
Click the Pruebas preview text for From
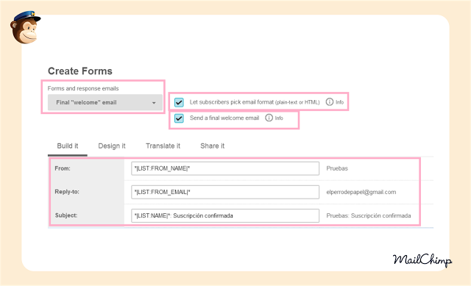click(337, 168)
